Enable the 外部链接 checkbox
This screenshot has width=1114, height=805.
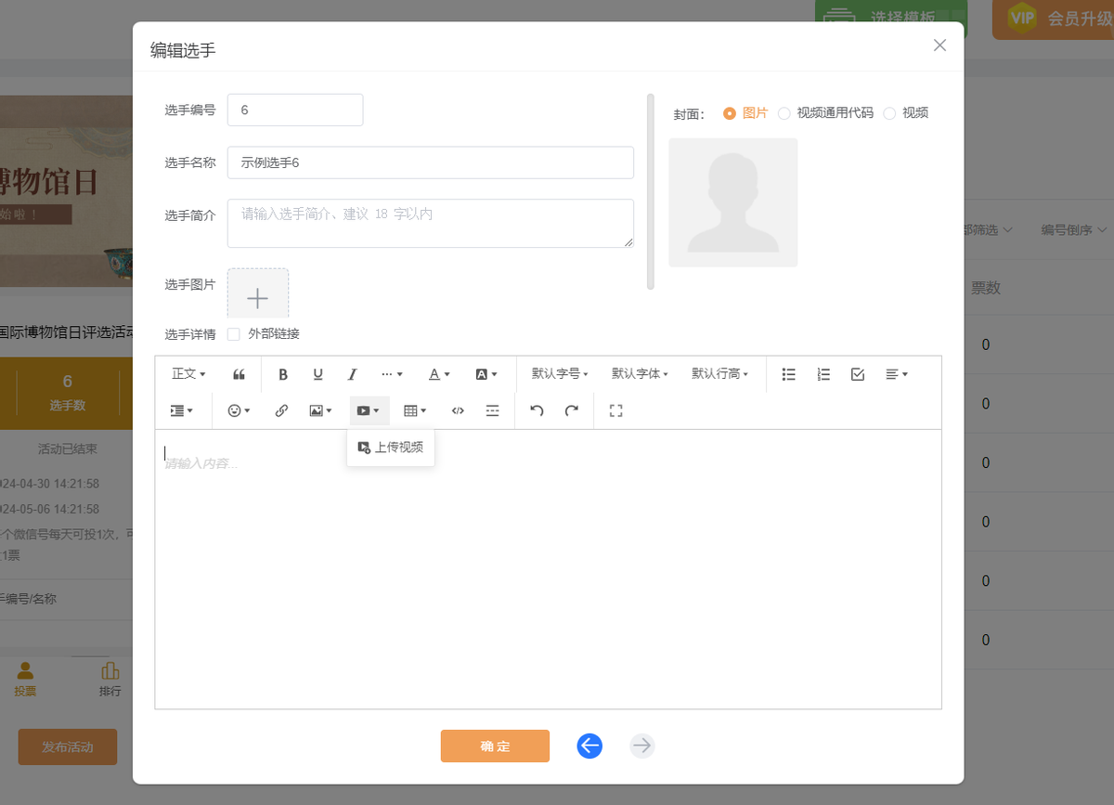pyautogui.click(x=234, y=334)
